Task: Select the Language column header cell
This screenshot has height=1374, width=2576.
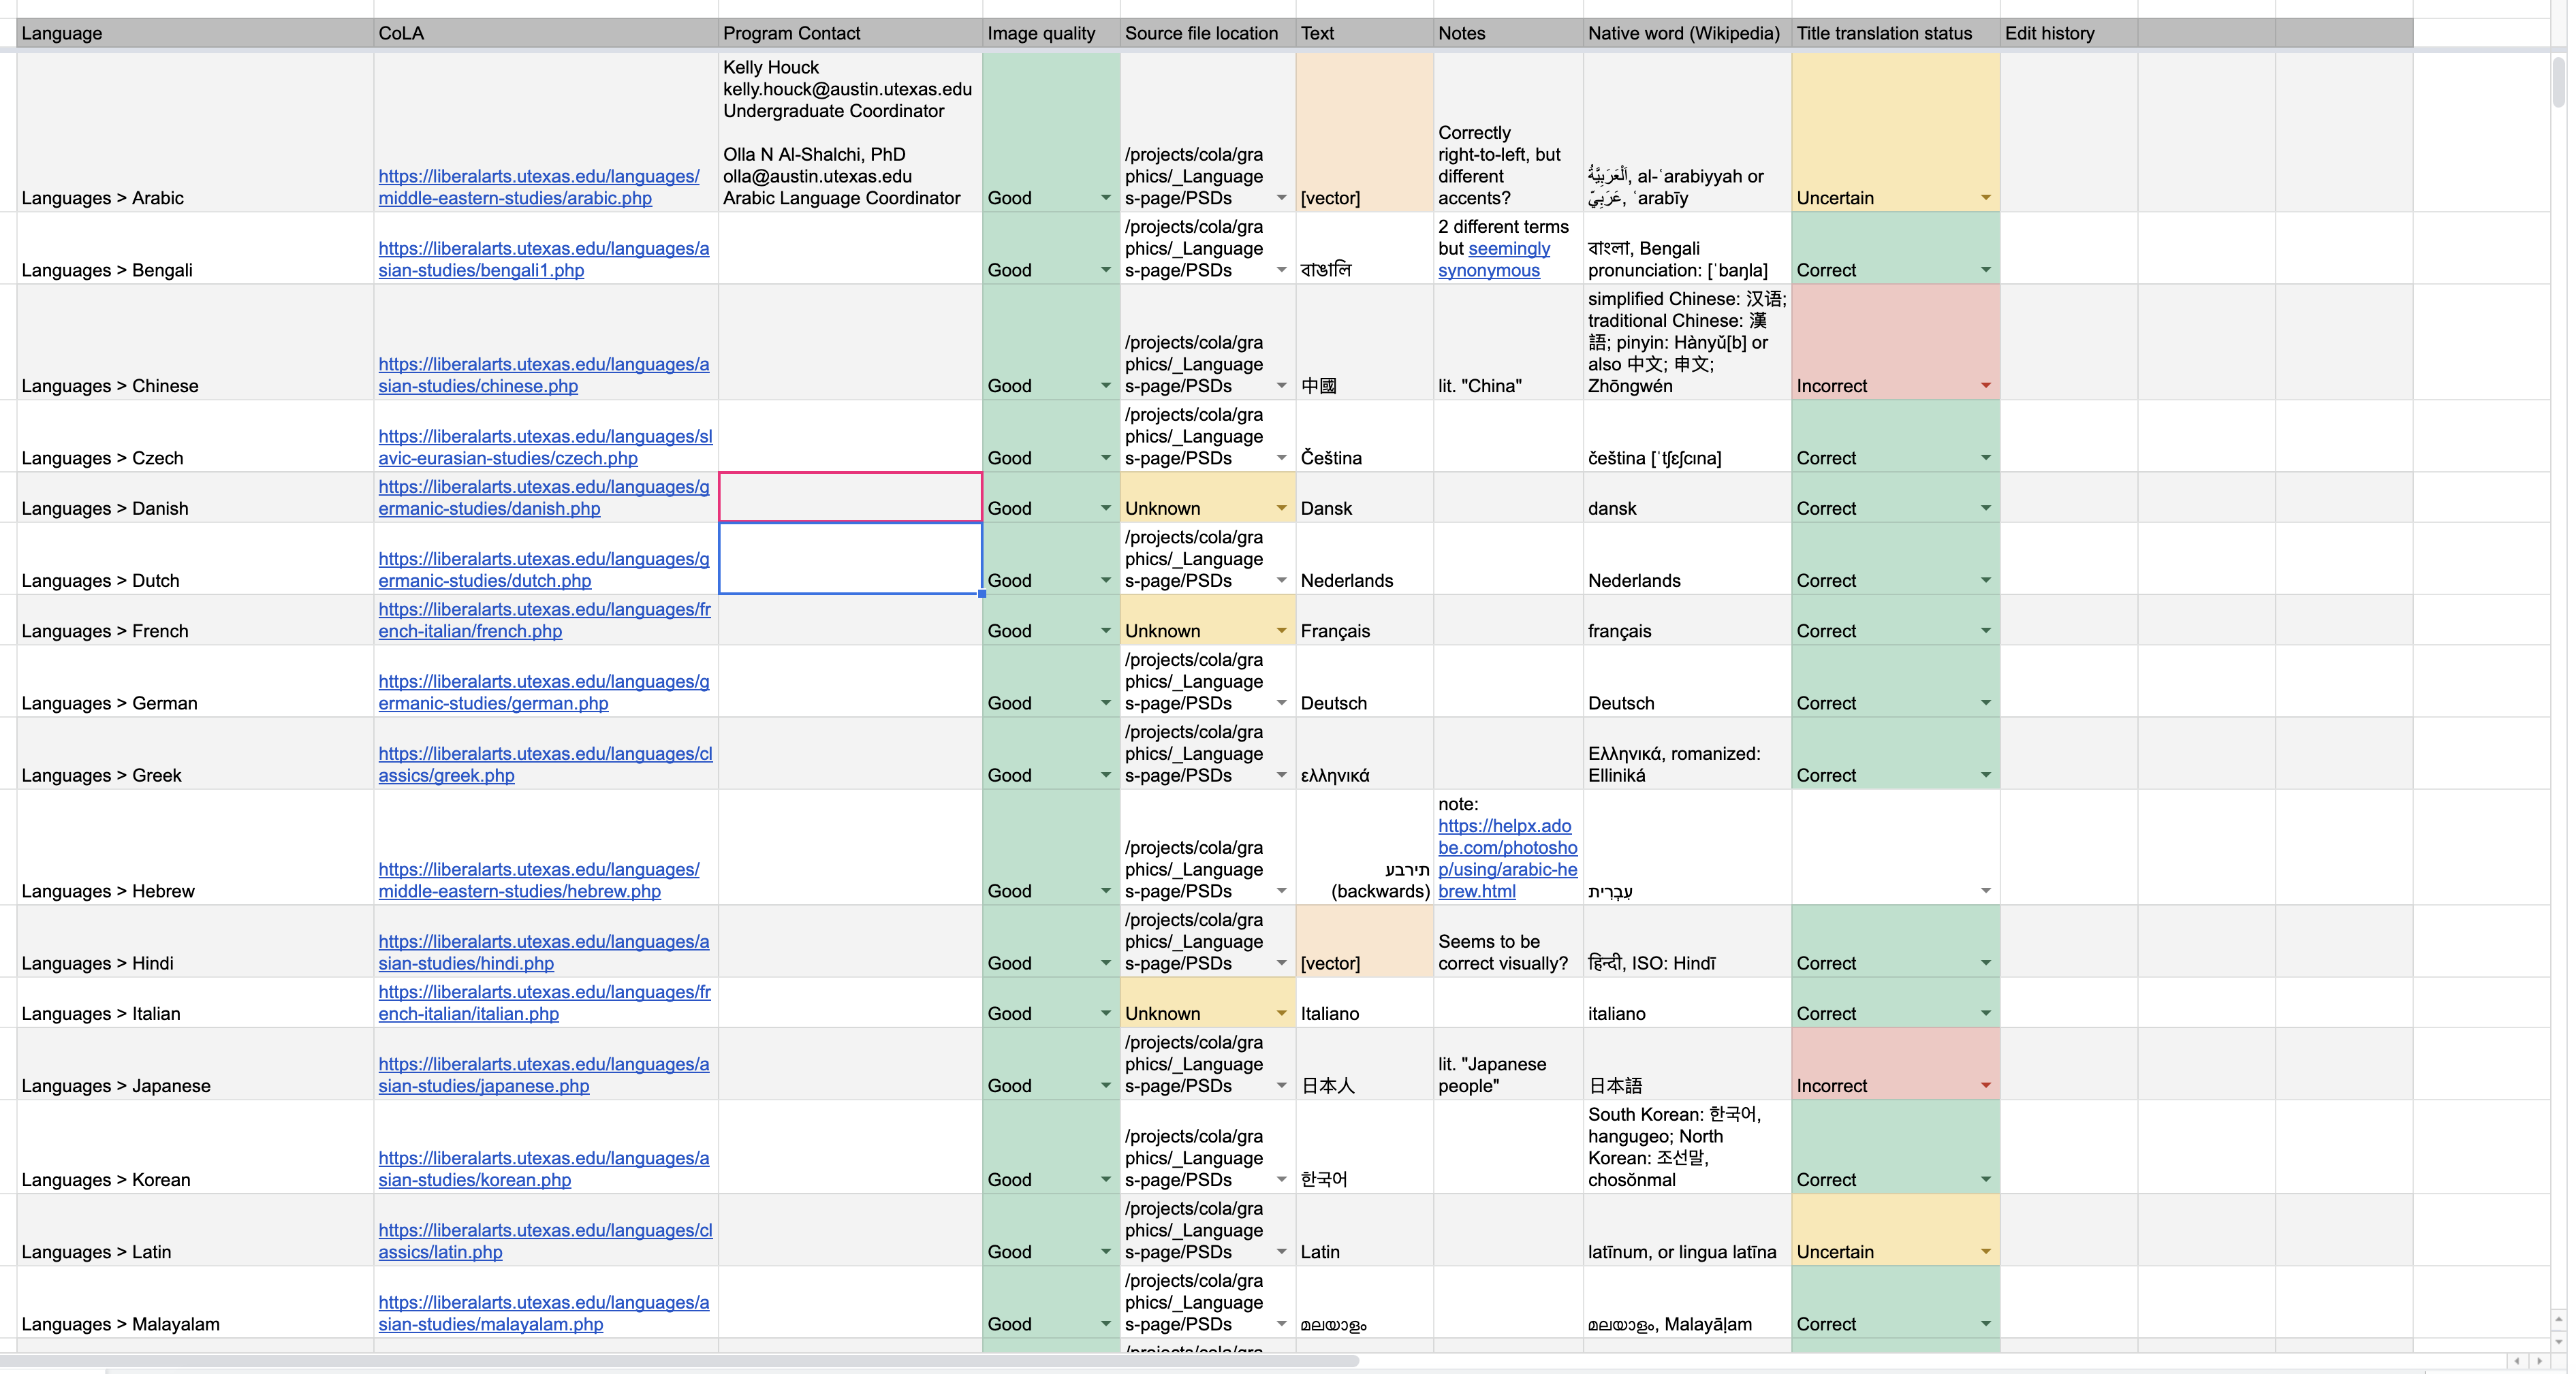Action: pyautogui.click(x=195, y=33)
